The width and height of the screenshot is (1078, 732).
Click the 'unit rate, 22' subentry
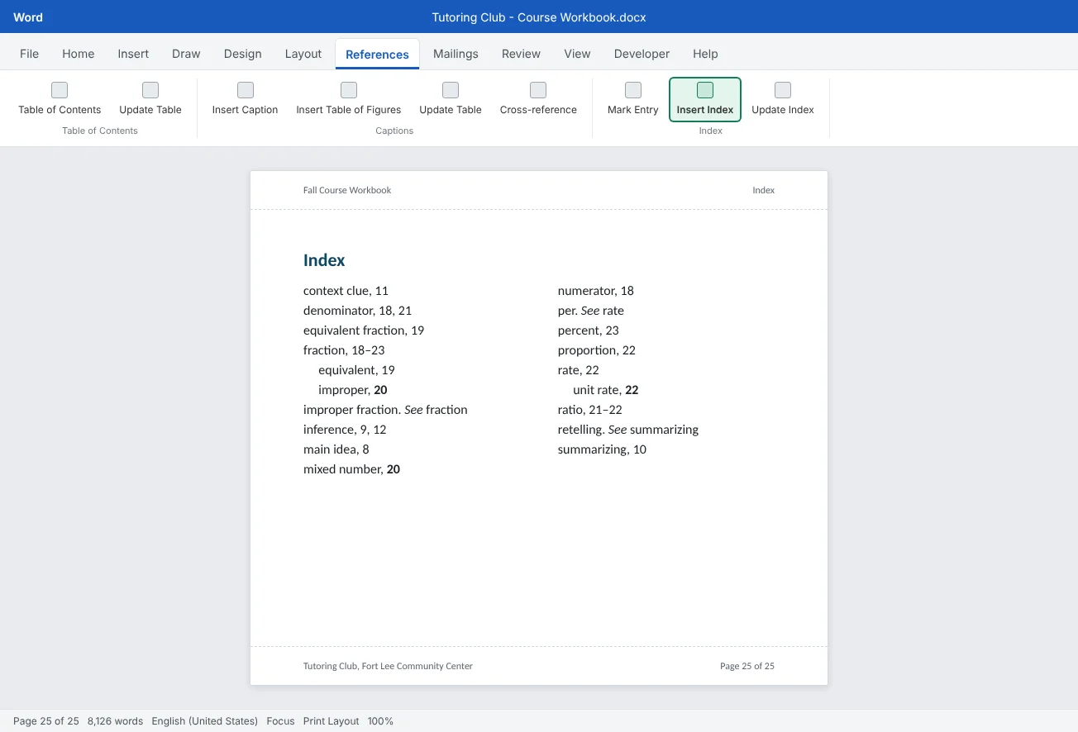pos(606,390)
